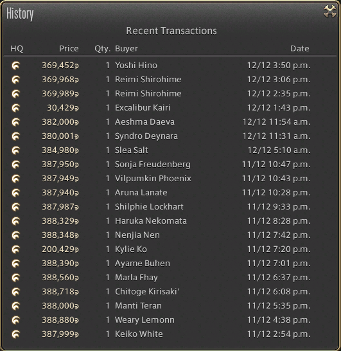Click the HQ icon for Yoshi Hino's transaction
This screenshot has height=351, width=341.
(x=16, y=66)
